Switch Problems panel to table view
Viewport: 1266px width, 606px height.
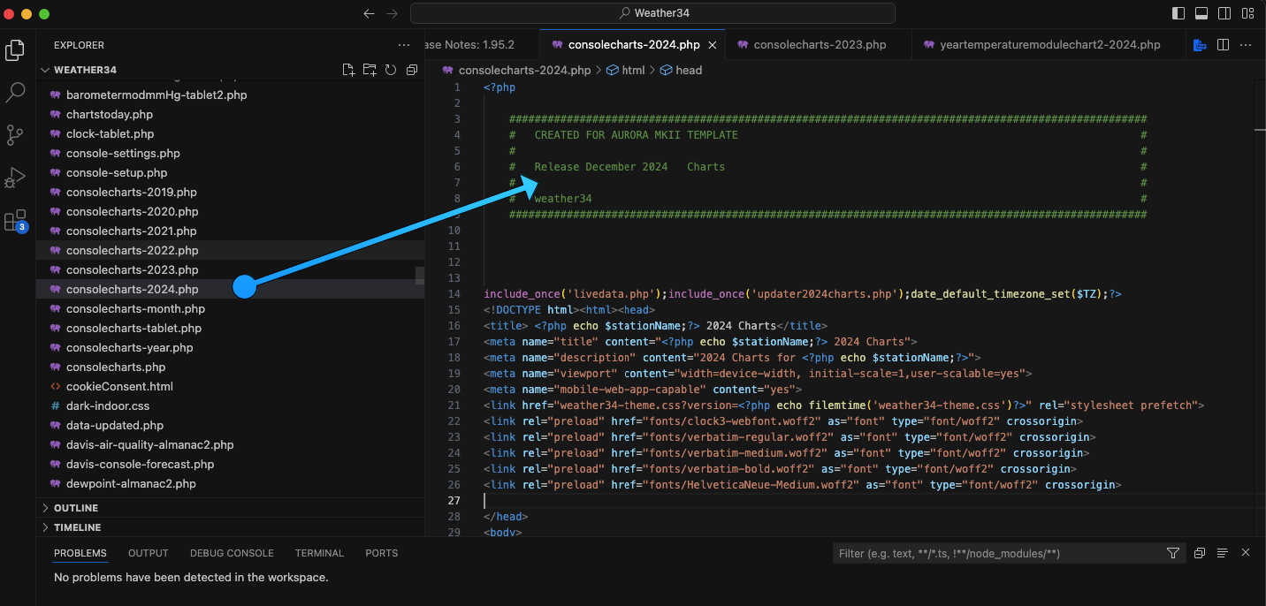tap(1223, 553)
